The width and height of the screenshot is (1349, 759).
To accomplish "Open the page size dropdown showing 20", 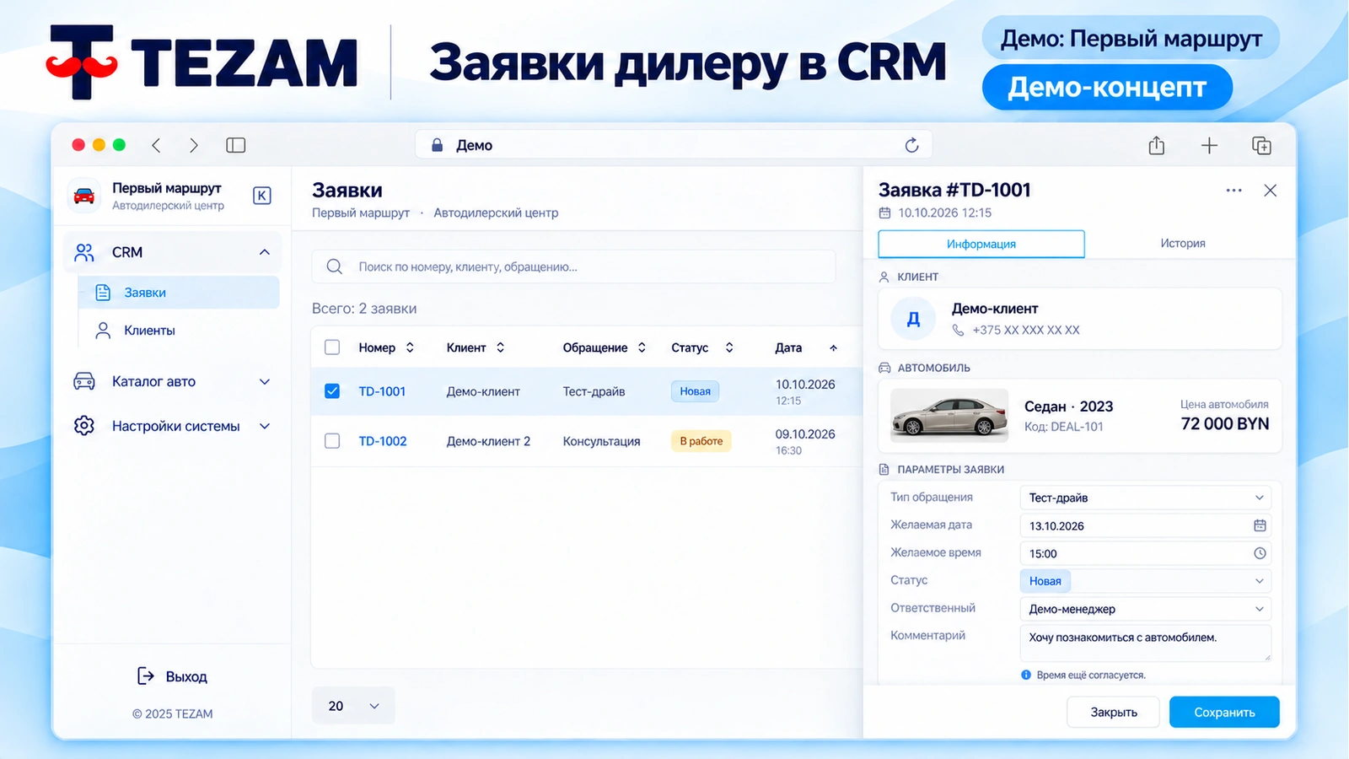I will pyautogui.click(x=353, y=706).
